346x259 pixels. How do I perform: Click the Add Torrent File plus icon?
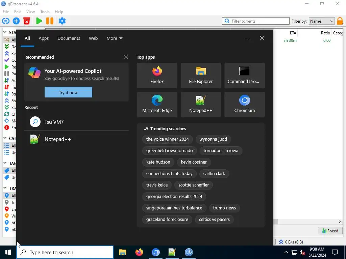[x=16, y=21]
